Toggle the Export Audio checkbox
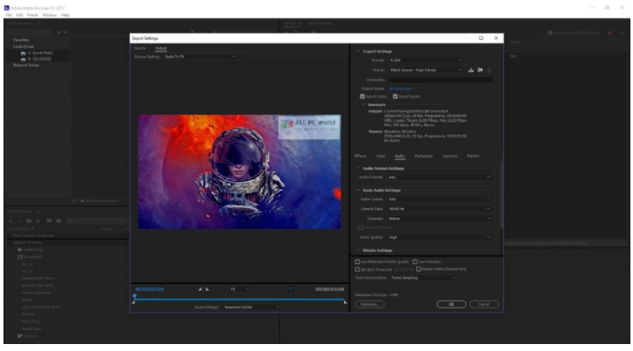633x351 pixels. click(395, 97)
